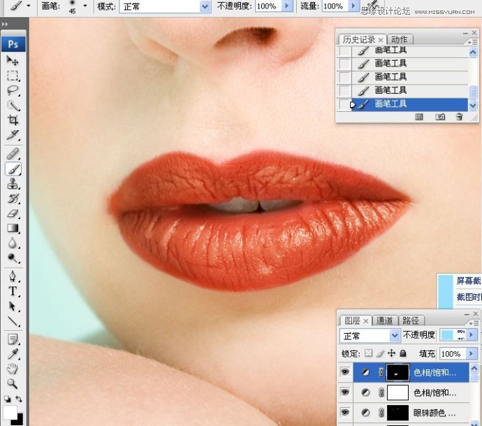
Task: Set history brush source on highlighted 画笔工具 row
Action: click(x=344, y=104)
